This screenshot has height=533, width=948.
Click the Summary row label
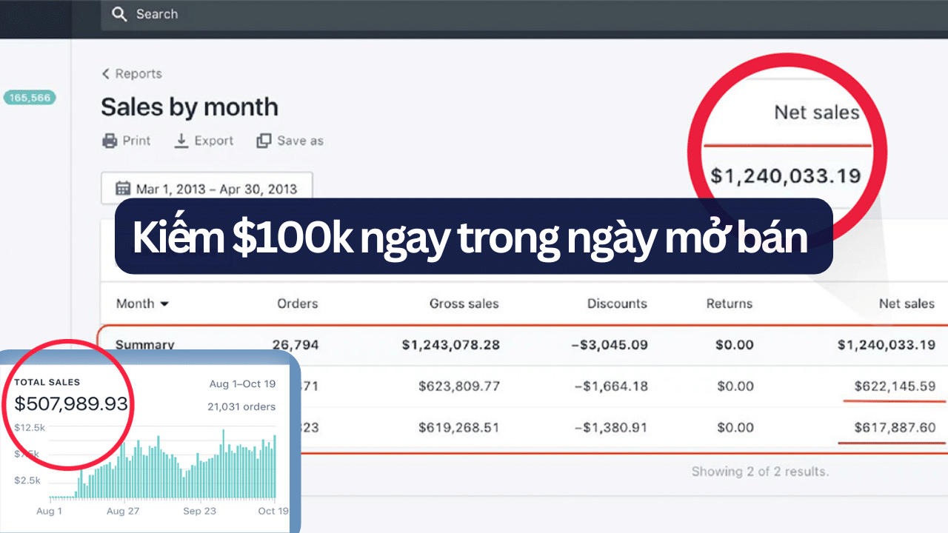pyautogui.click(x=145, y=345)
